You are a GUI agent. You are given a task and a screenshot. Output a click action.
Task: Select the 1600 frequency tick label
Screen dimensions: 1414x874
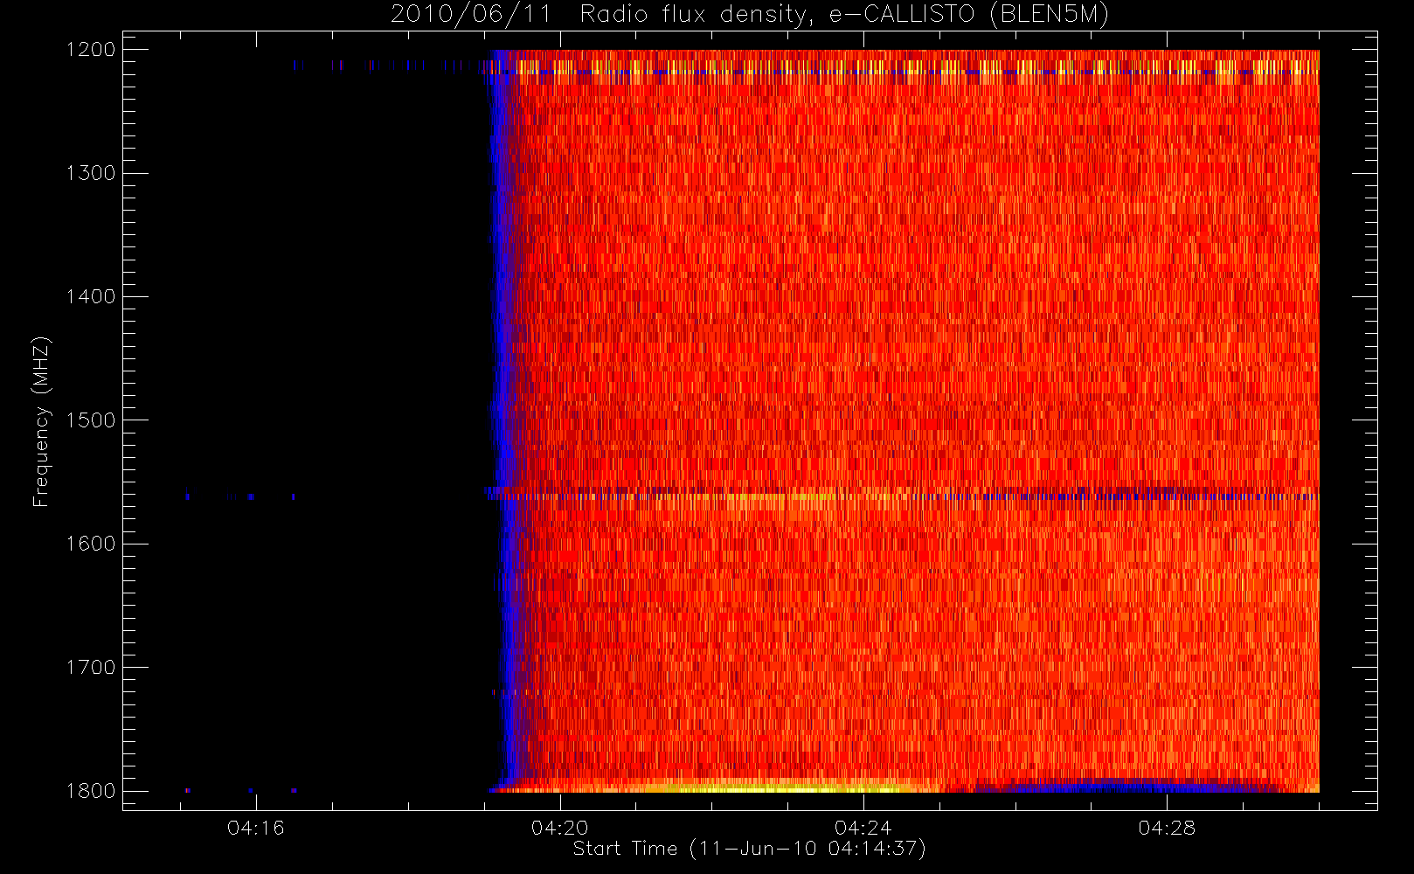point(91,544)
